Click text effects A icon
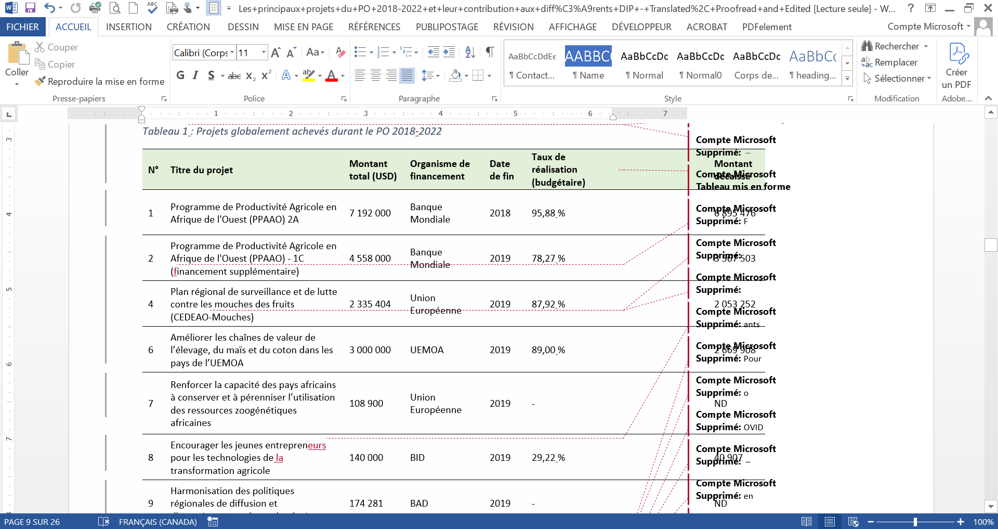 (286, 75)
